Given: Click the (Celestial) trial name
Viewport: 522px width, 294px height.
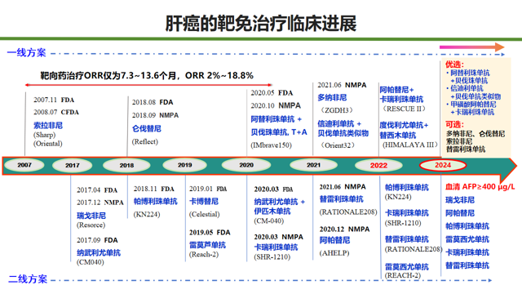Looking at the screenshot, I should click(x=205, y=214).
